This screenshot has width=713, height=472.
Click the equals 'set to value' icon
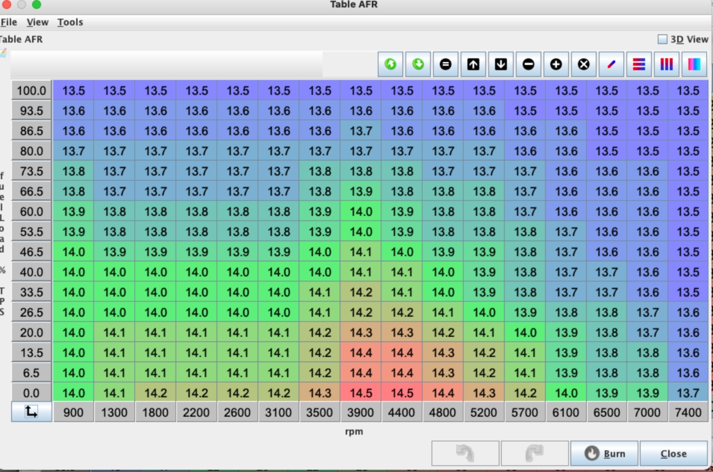pyautogui.click(x=446, y=64)
